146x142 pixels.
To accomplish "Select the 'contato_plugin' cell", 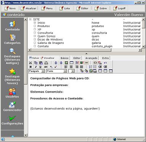I will [x=102, y=46].
